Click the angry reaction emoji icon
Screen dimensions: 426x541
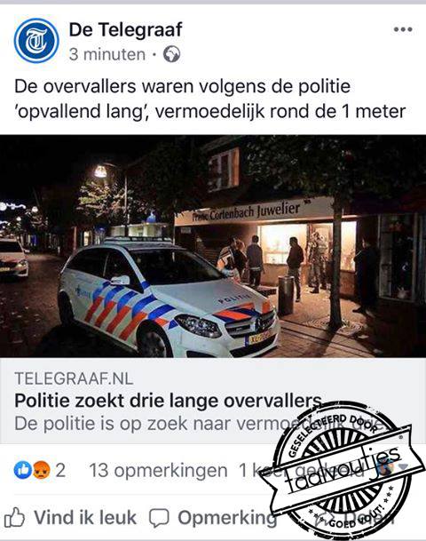42,470
